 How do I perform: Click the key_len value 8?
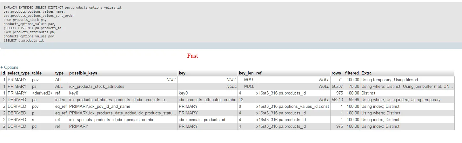click(240, 106)
